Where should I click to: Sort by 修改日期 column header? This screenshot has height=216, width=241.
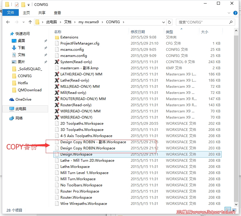(138, 32)
